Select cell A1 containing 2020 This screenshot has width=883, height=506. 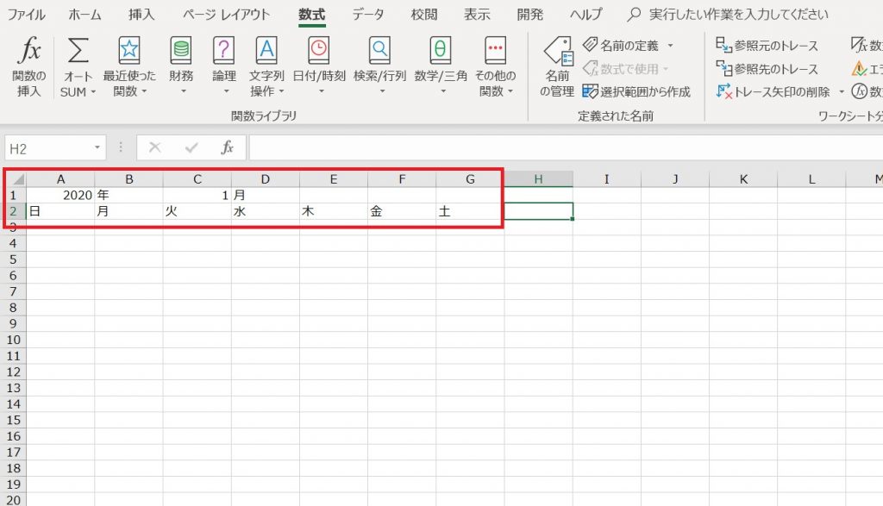click(x=60, y=196)
